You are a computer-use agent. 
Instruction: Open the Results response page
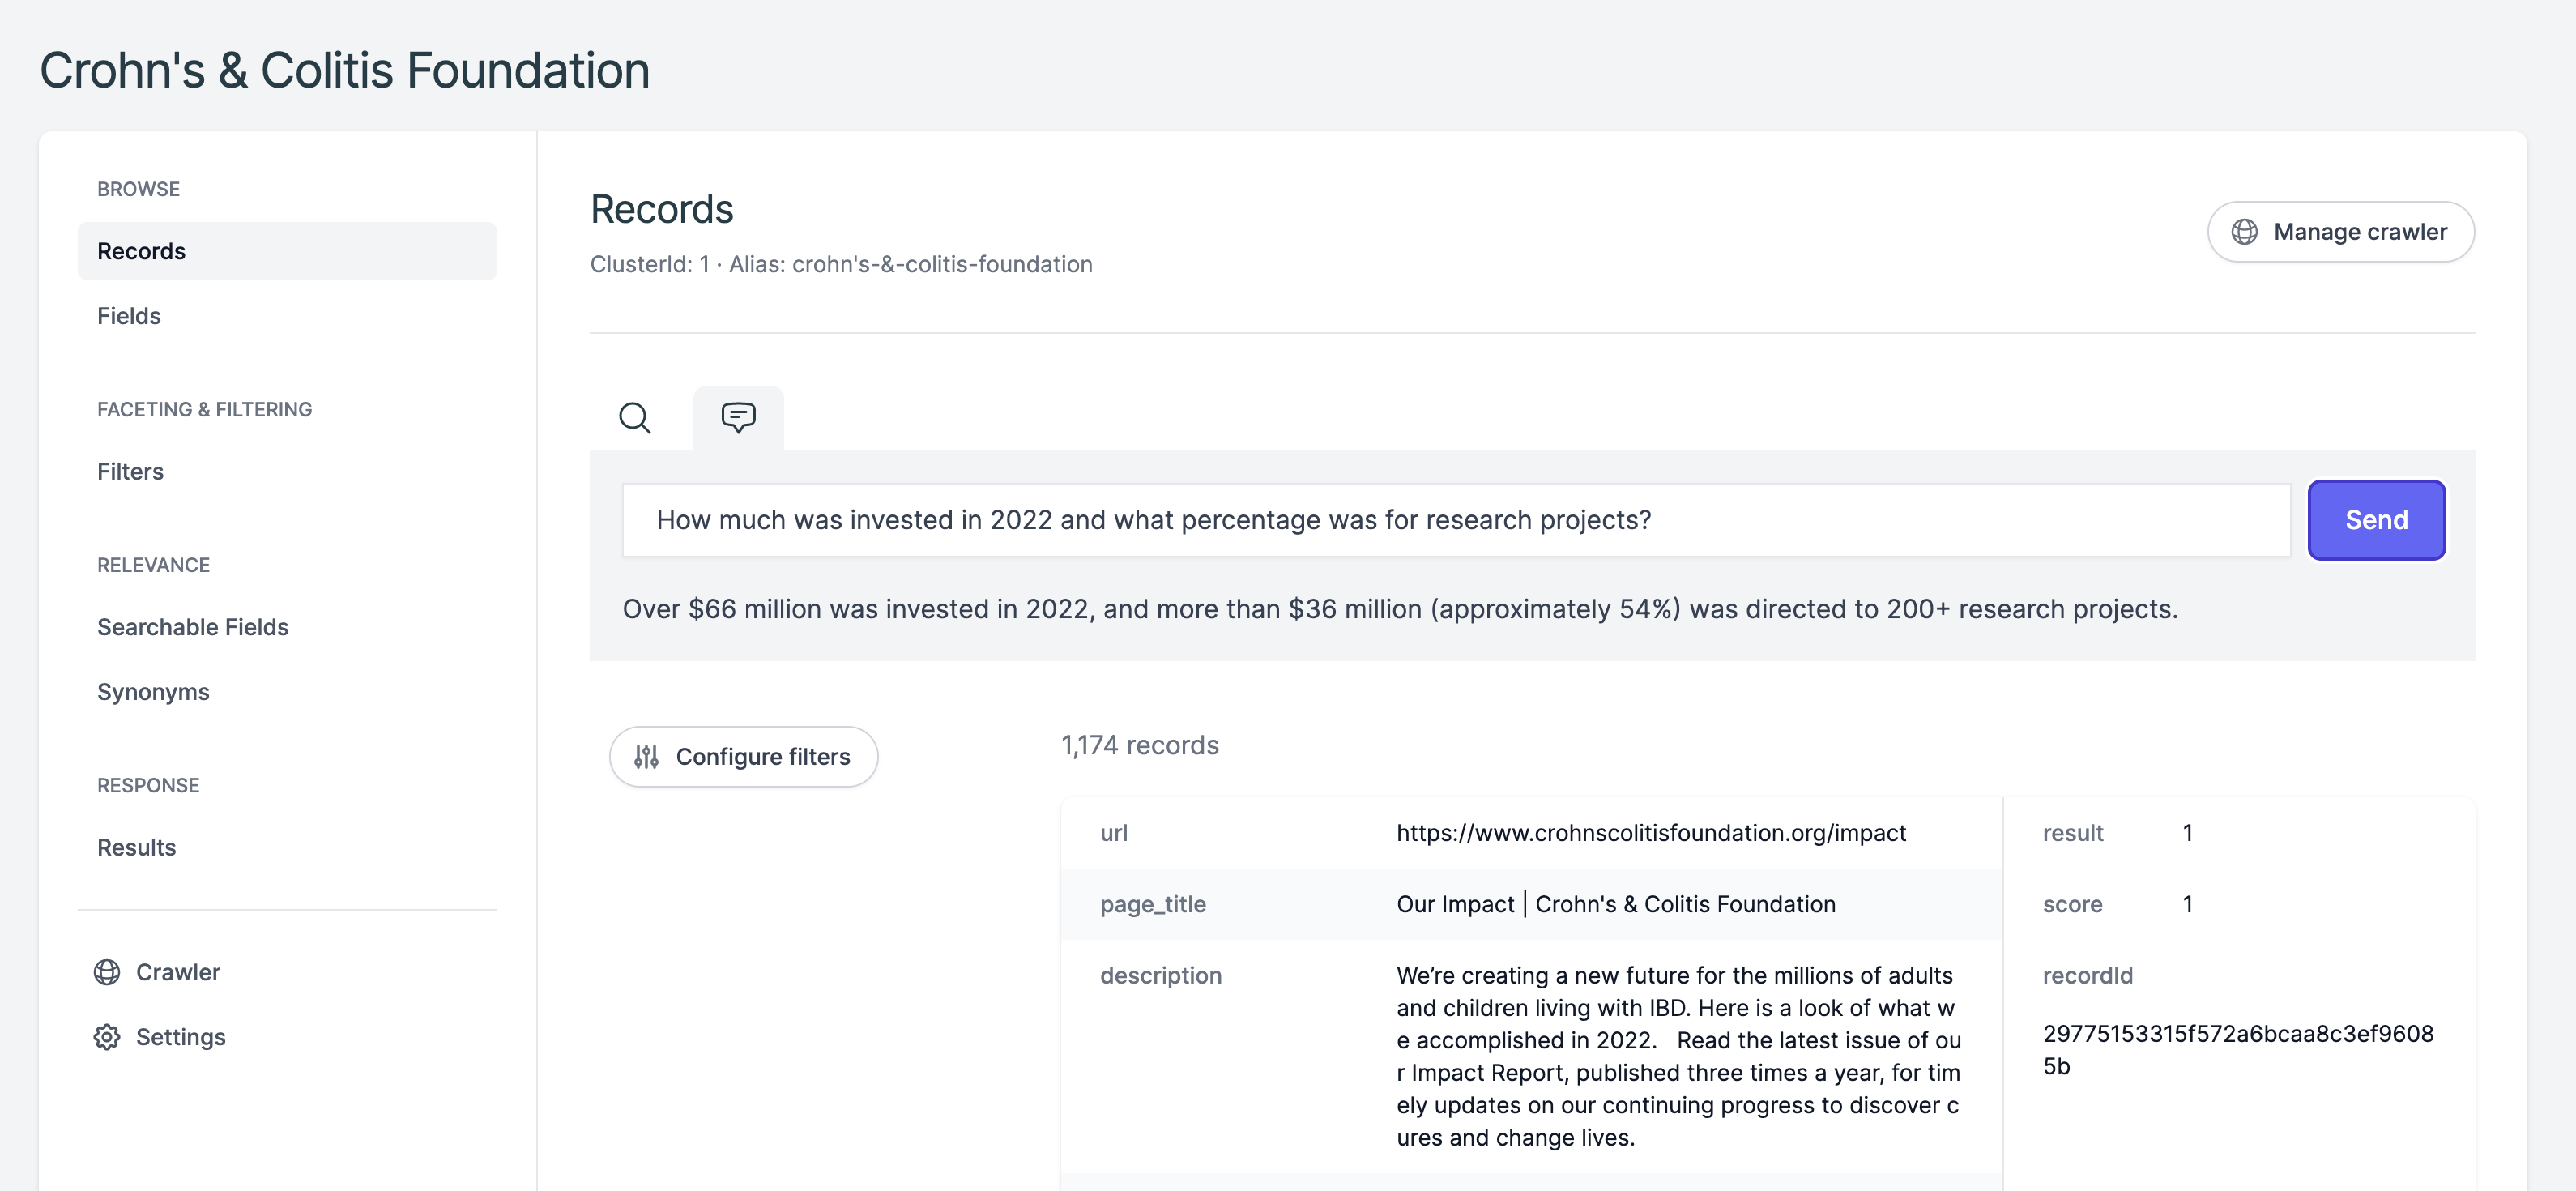pyautogui.click(x=136, y=848)
